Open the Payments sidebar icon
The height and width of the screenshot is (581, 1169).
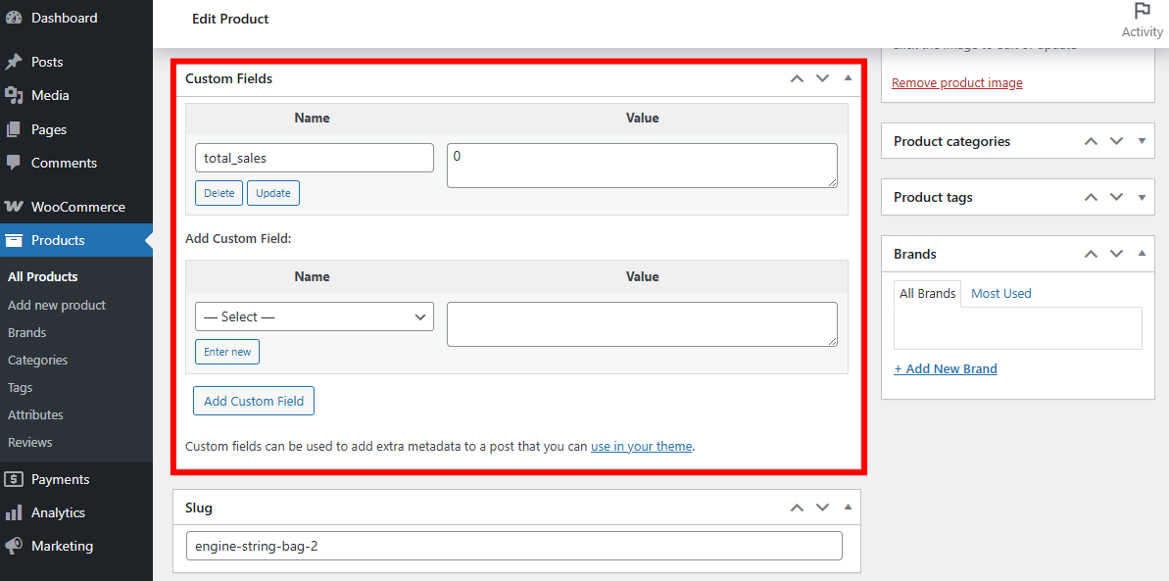[14, 478]
